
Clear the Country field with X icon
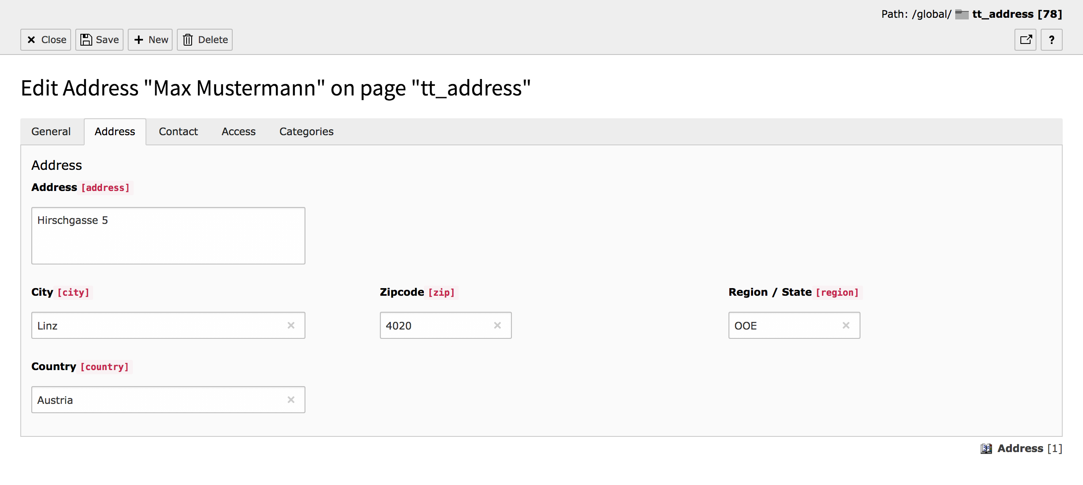291,400
